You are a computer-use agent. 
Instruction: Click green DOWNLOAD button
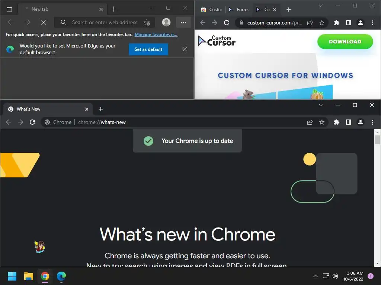pyautogui.click(x=345, y=42)
